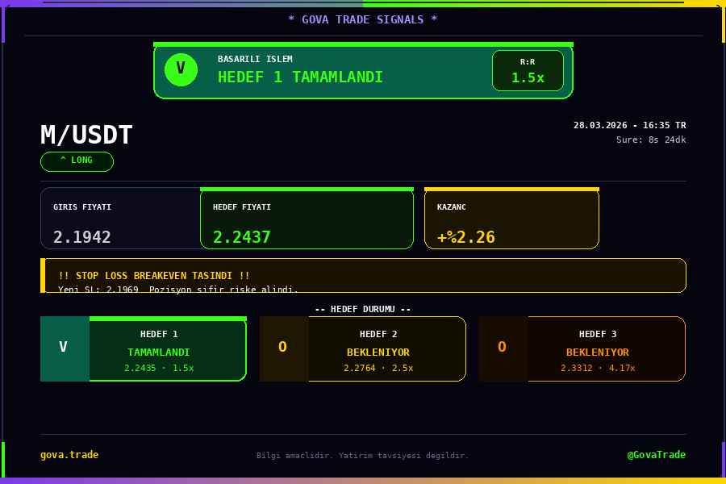Screen dimensions: 726x484
Task: Click the Bilgi amaclidir disclaimer text
Action: pos(362,455)
